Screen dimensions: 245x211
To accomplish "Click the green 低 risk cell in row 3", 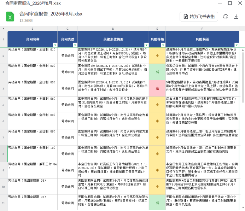I will point(157,72).
